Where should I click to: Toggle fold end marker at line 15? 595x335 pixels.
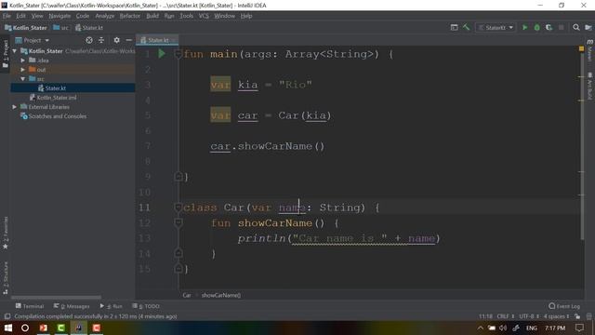click(178, 269)
